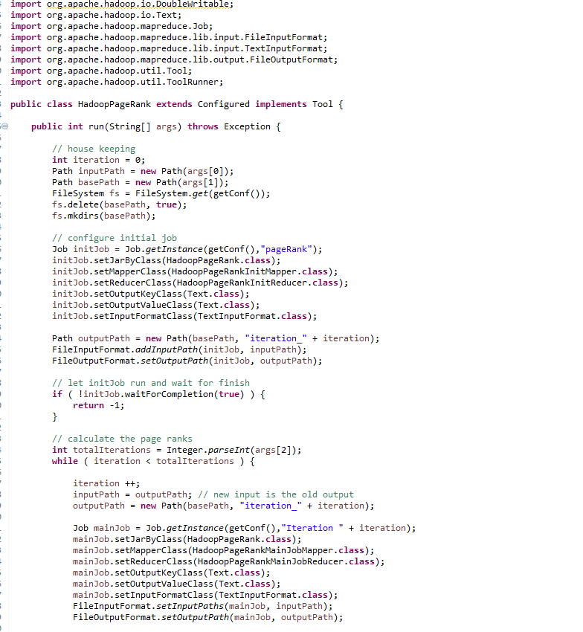Click the 'if ( !initJob.waitForCompletion(true) )' line
Viewport: 583px width, 632px height.
tap(158, 394)
